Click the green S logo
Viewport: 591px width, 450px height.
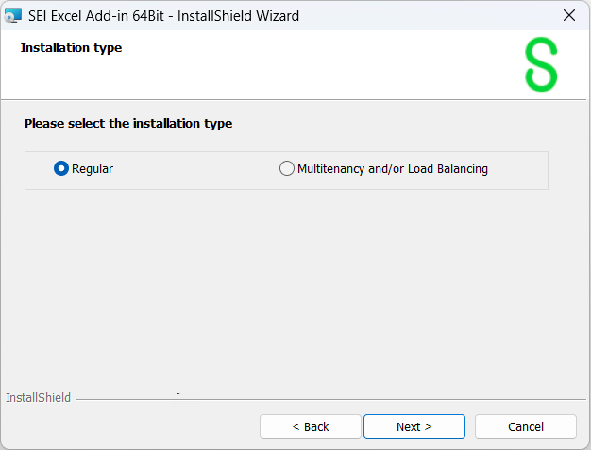(541, 65)
